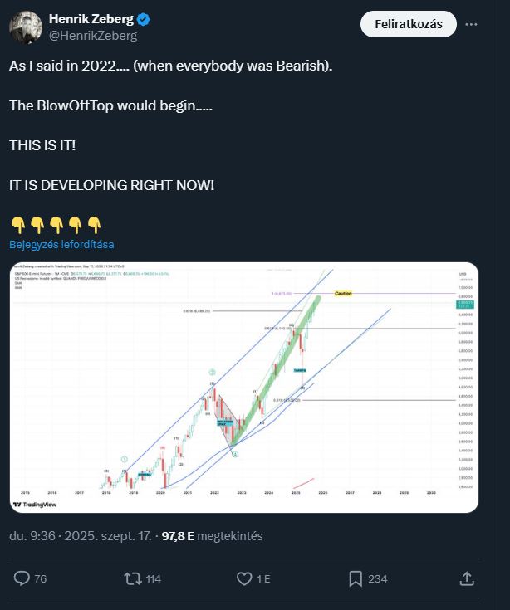510x610 pixels.
Task: Click the 1 E likes count
Action: pyautogui.click(x=263, y=579)
